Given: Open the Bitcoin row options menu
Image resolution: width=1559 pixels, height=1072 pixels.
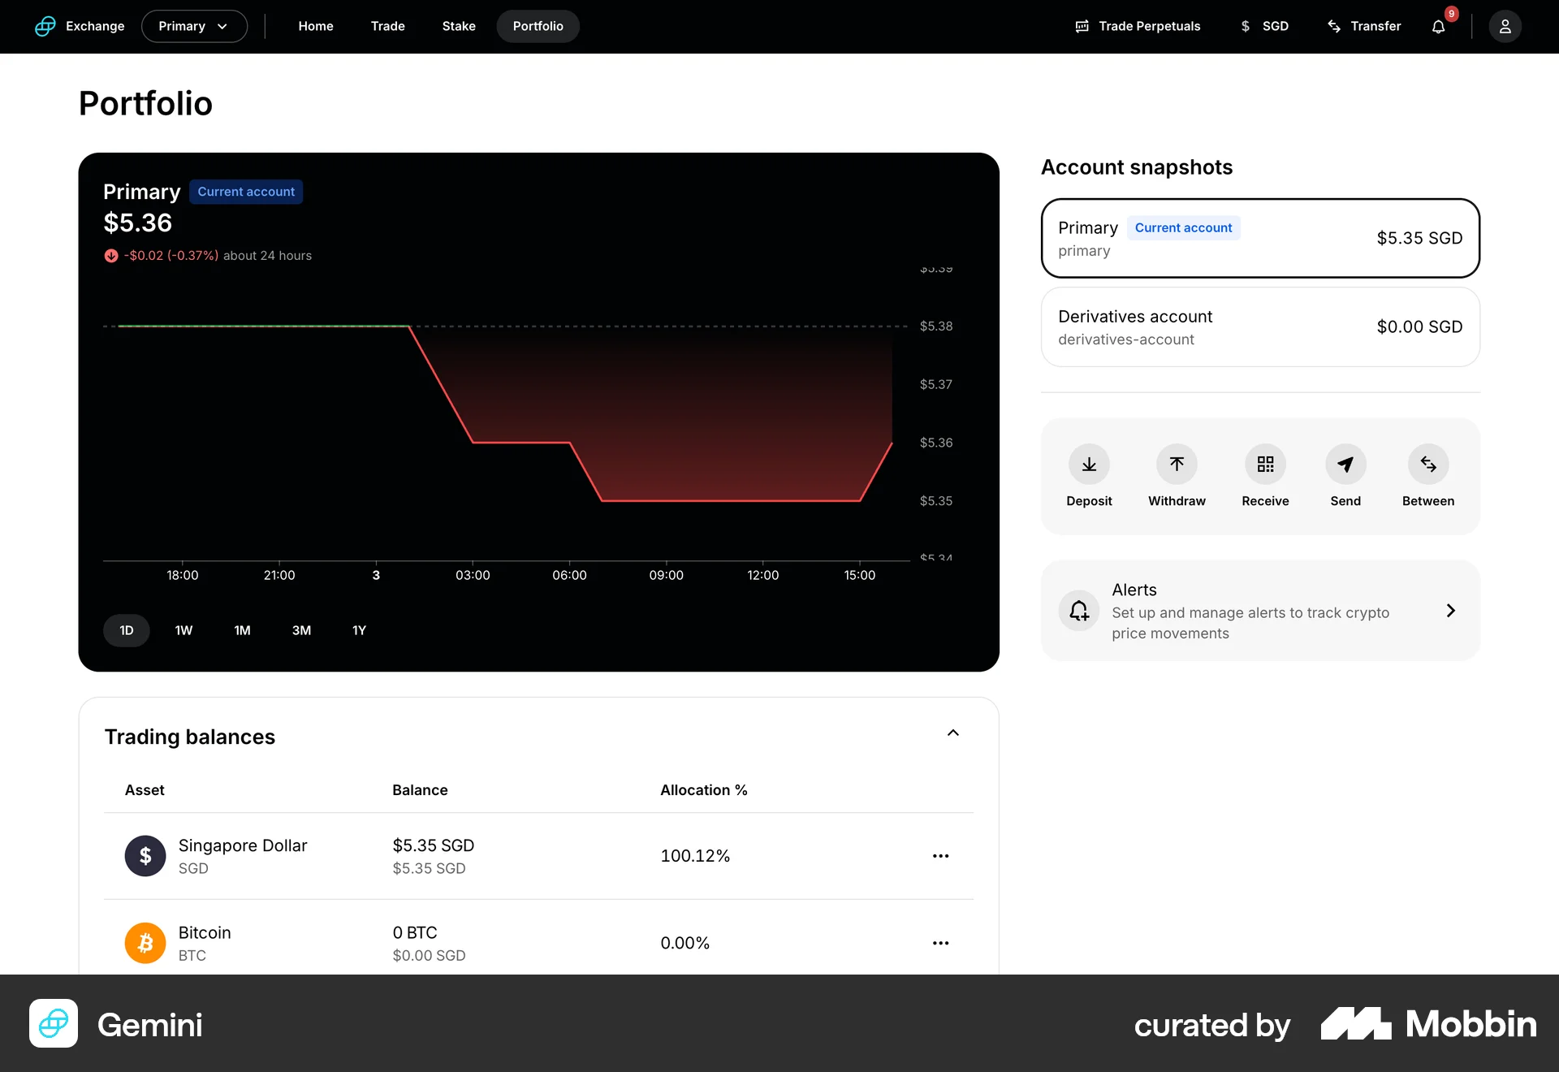Looking at the screenshot, I should 941,943.
